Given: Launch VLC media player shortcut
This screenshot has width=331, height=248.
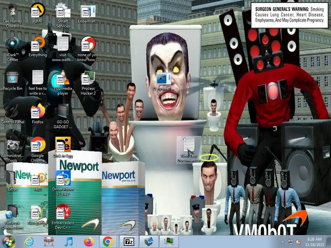Looking at the screenshot, I should pyautogui.click(x=63, y=83).
